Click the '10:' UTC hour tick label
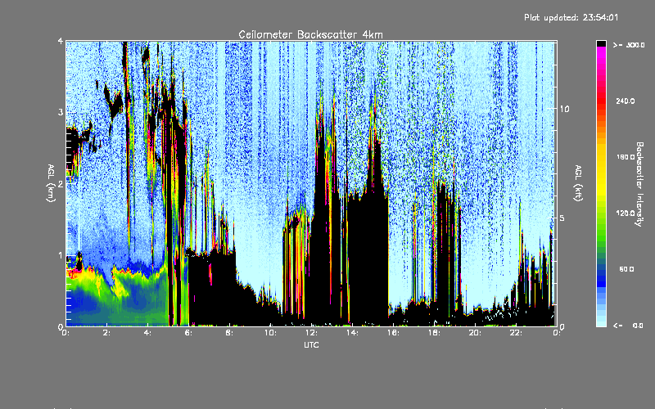This screenshot has height=409, width=655. [x=270, y=333]
